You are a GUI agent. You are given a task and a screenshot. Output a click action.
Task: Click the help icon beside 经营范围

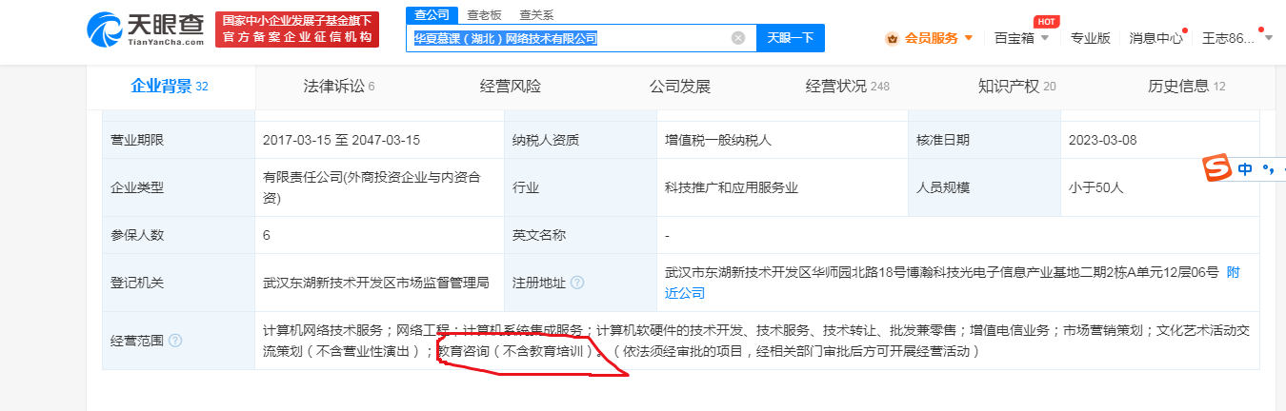(x=175, y=341)
